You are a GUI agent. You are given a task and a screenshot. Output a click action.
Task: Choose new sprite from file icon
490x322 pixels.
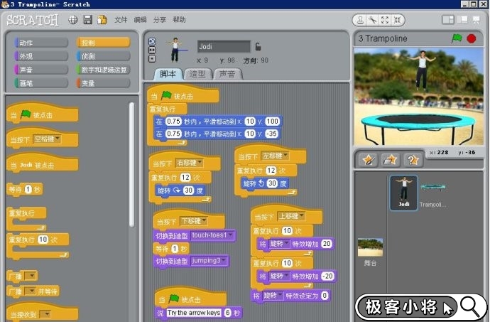coord(390,160)
